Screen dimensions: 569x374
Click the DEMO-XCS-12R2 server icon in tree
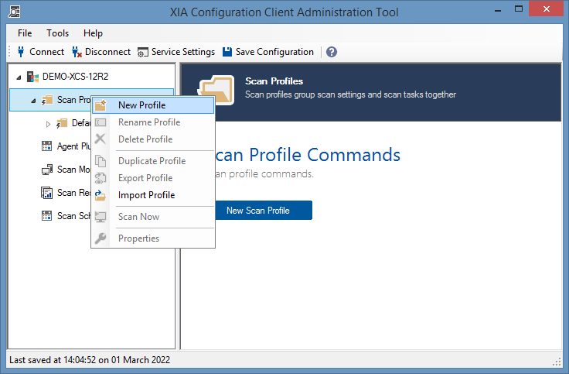tap(33, 77)
